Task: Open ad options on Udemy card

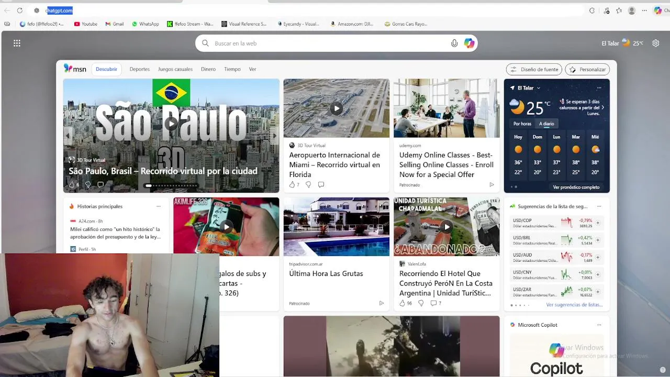Action: pos(491,185)
